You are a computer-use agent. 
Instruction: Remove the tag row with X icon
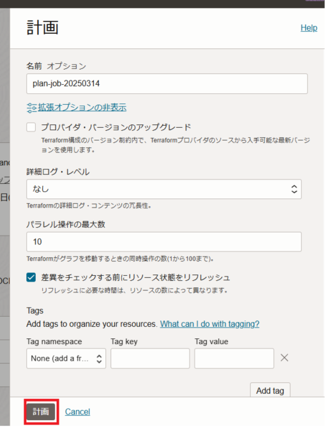(x=284, y=357)
